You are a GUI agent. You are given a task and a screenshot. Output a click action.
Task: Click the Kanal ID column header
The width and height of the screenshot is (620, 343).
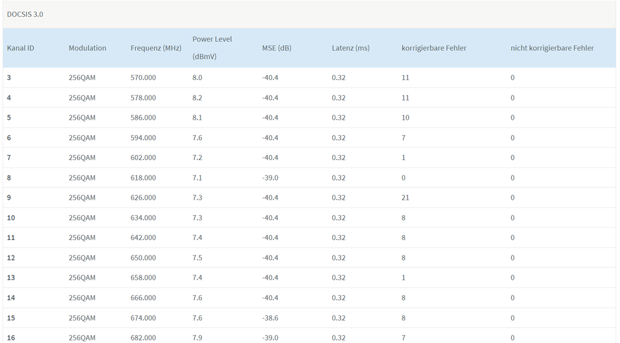tap(21, 48)
